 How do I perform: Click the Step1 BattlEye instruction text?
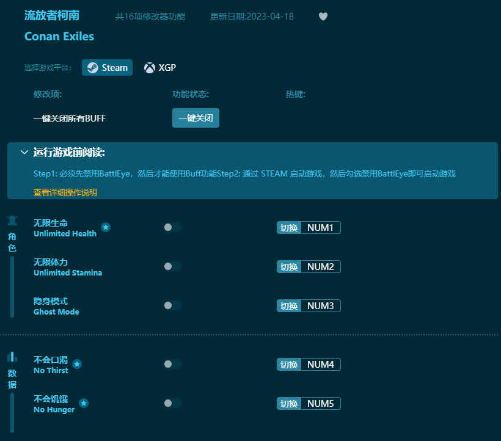(244, 173)
